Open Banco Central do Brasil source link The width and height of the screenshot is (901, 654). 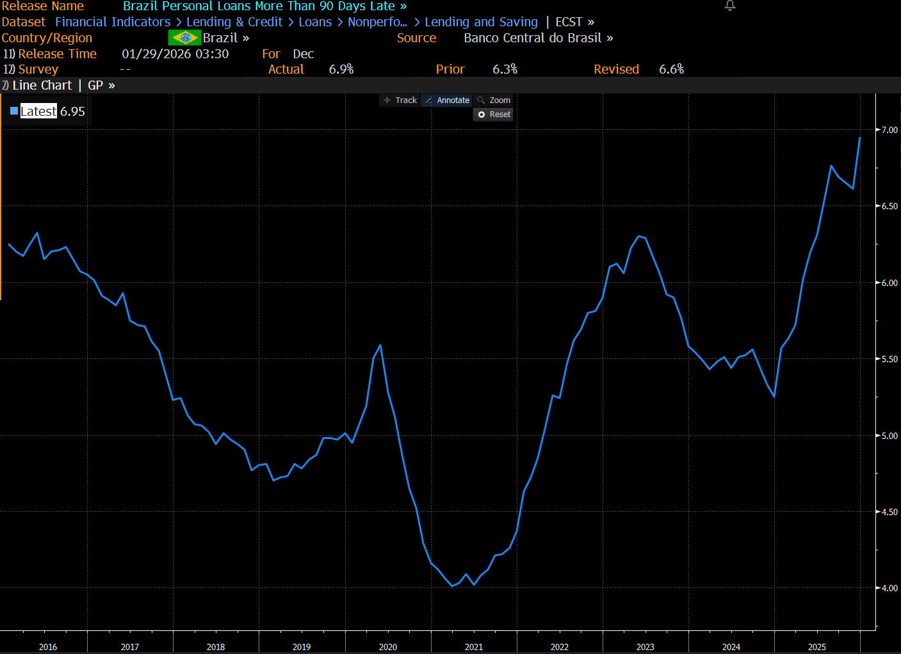coord(539,38)
